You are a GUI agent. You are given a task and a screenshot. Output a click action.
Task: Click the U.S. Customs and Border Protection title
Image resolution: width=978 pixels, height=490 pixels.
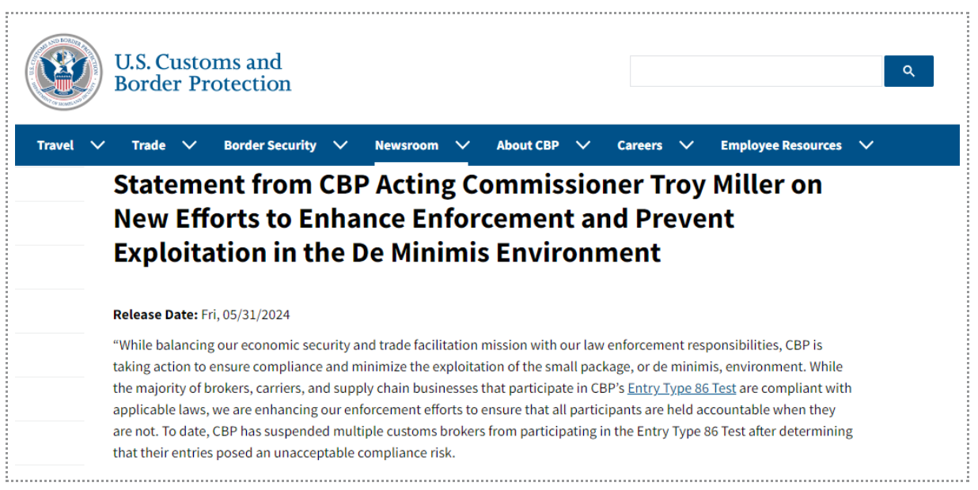pyautogui.click(x=203, y=72)
